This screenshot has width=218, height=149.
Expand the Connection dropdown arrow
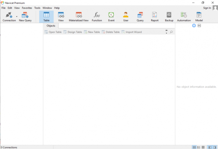[17, 17]
